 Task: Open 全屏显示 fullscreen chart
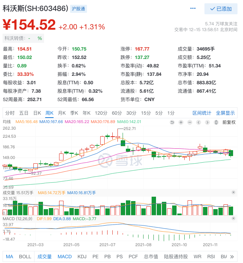[225, 113]
